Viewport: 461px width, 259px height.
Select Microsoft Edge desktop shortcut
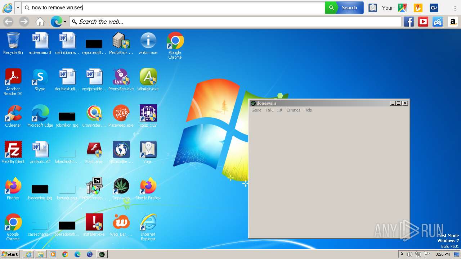(x=40, y=116)
